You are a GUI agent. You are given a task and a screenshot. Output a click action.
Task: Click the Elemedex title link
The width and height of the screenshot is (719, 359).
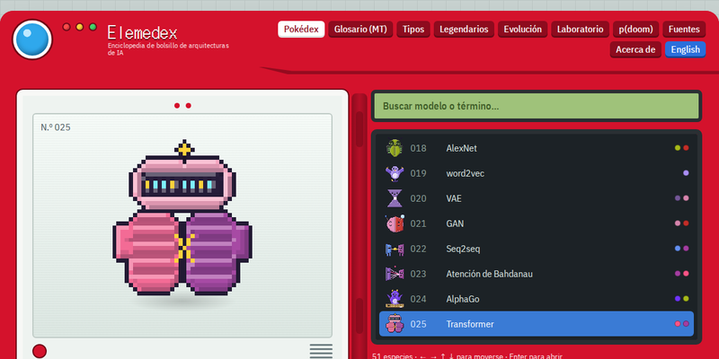tap(142, 32)
